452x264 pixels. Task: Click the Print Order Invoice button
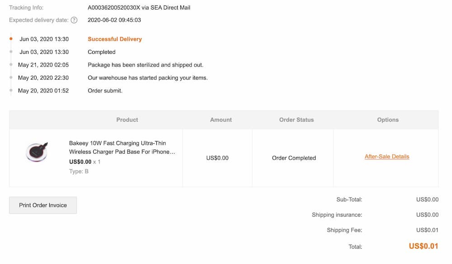tap(43, 205)
